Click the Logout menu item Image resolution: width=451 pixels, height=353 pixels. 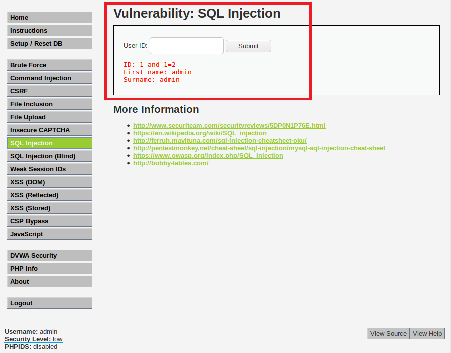pyautogui.click(x=50, y=303)
